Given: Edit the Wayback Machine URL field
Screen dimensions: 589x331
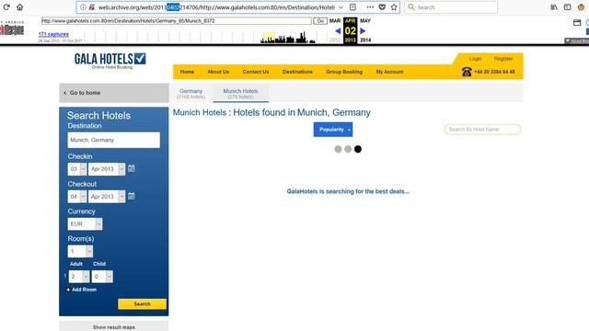Looking at the screenshot, I should 176,21.
